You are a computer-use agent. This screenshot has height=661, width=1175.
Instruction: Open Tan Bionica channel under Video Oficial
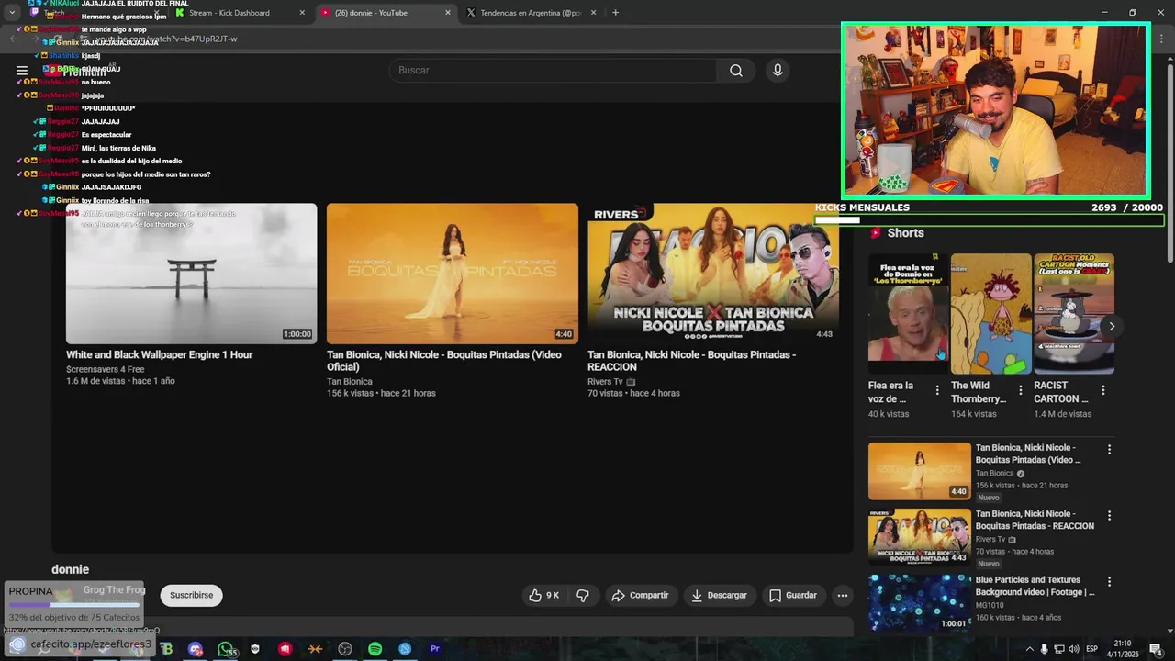349,381
